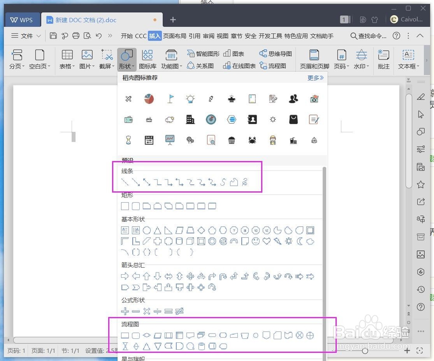
Task: Insert a 批注 comment
Action: (383, 59)
